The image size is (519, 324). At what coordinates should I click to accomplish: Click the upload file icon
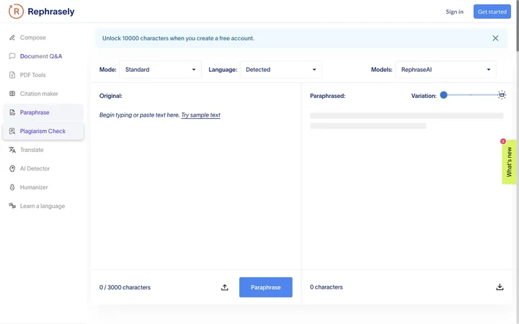tap(224, 287)
